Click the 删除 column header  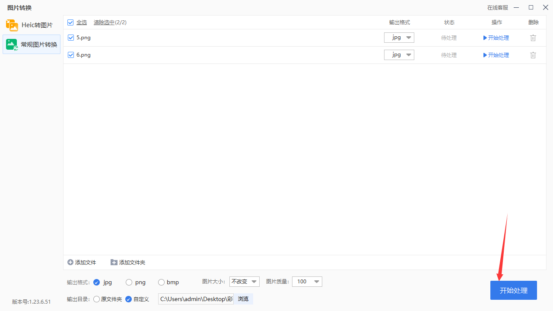pos(534,22)
